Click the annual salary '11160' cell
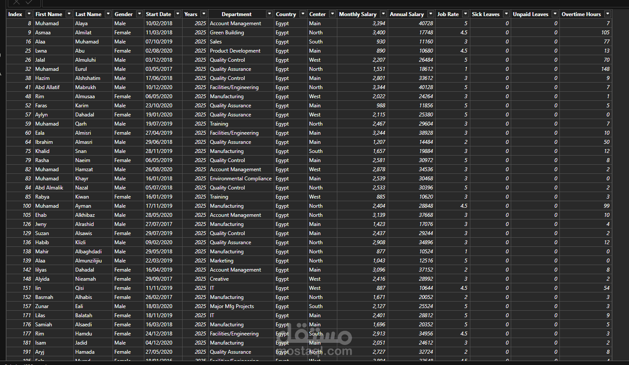 pos(411,42)
